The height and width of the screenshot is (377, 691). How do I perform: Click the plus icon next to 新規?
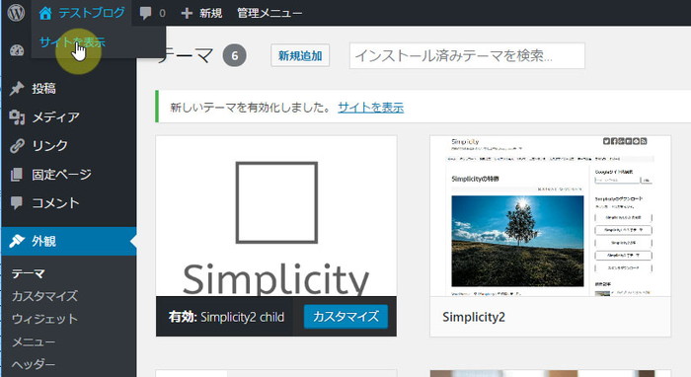(187, 13)
